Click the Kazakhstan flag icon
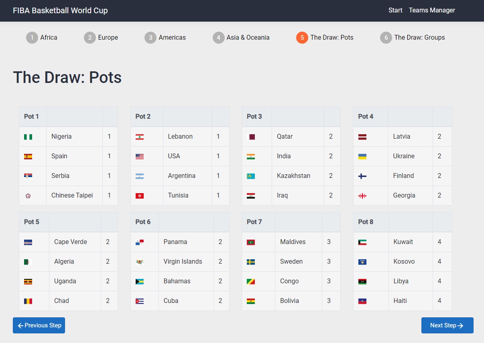This screenshot has height=343, width=484. (251, 176)
